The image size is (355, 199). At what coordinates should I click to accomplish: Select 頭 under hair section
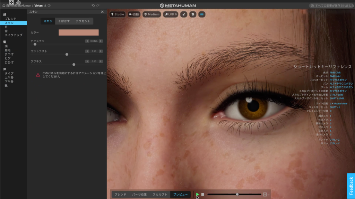6,46
